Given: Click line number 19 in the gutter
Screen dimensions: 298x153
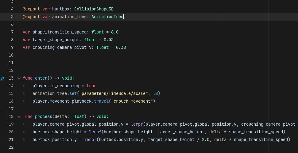Looking at the screenshot, I should [x=11, y=124].
